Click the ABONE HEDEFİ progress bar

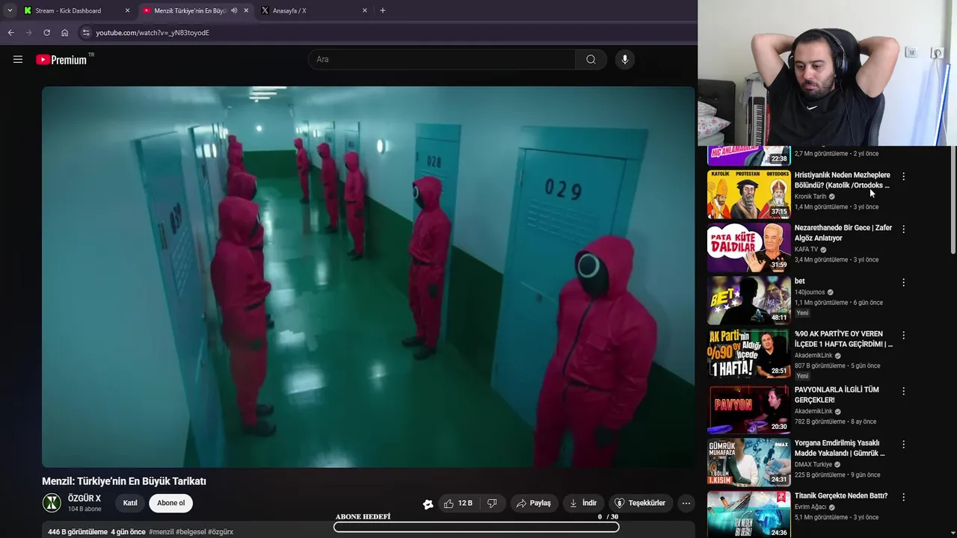click(476, 527)
